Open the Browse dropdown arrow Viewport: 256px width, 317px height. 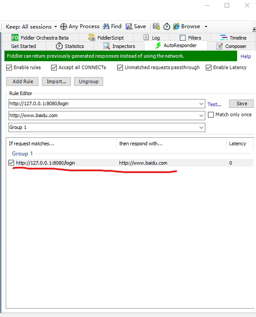click(x=206, y=26)
